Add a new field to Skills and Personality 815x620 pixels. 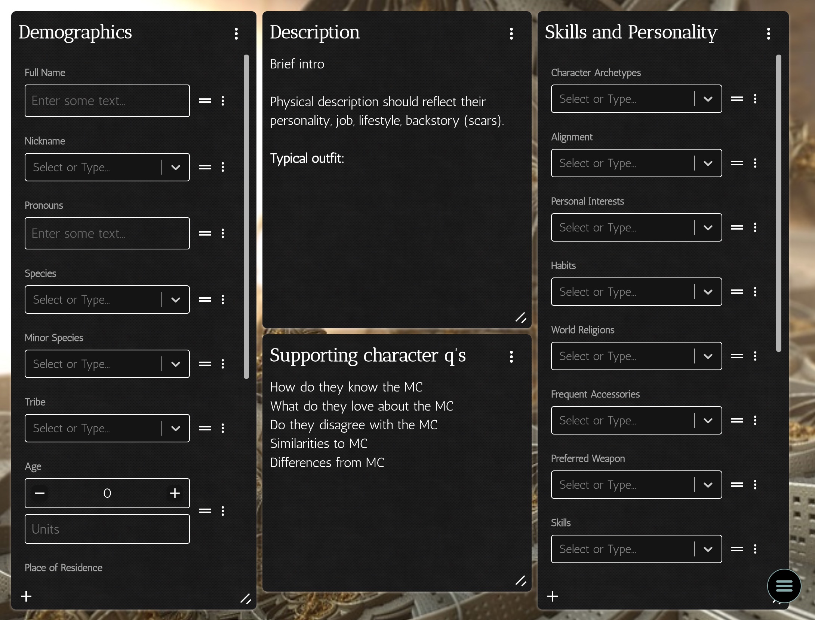[x=552, y=597]
